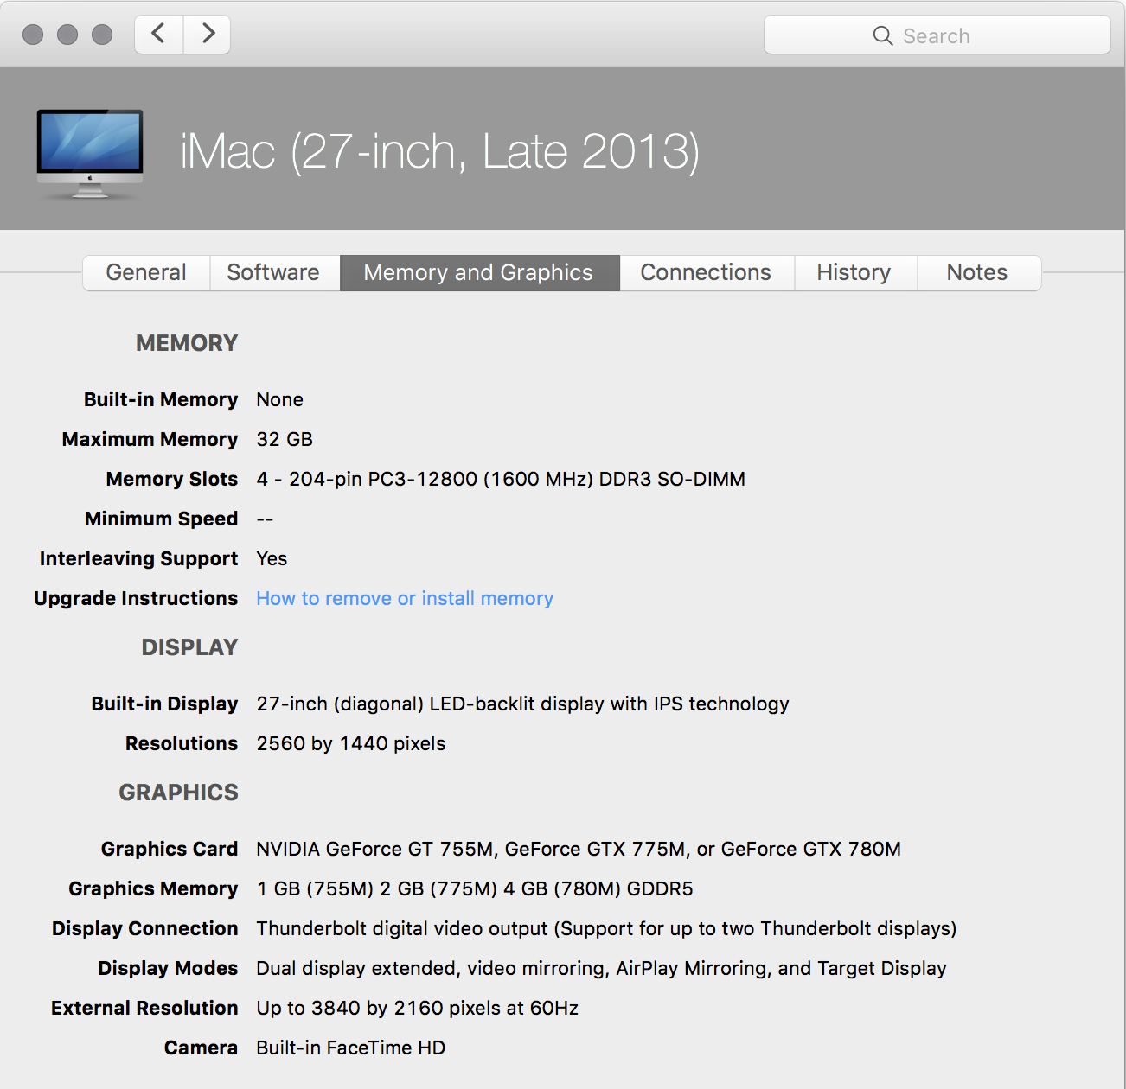Screen dimensions: 1126x1089
Task: Click the magnifying glass search icon
Action: 883,35
